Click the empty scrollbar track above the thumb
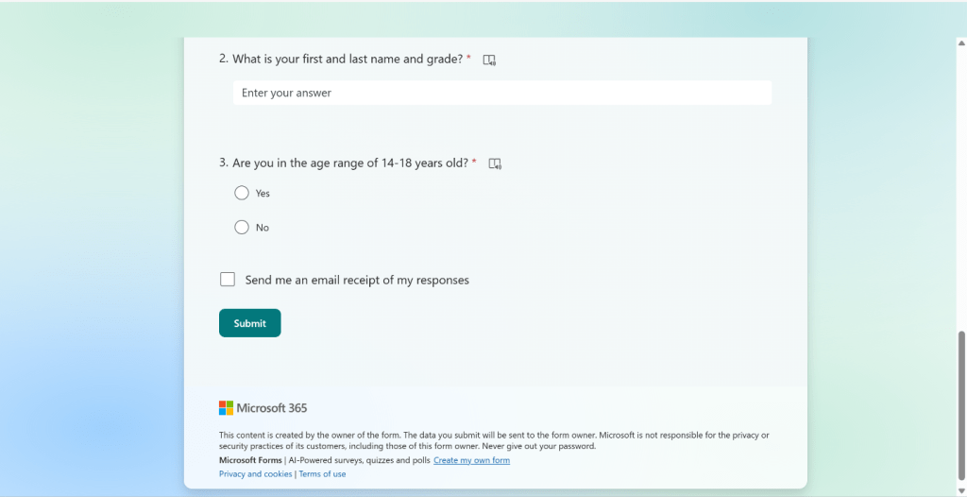The height and width of the screenshot is (497, 967). click(x=961, y=189)
